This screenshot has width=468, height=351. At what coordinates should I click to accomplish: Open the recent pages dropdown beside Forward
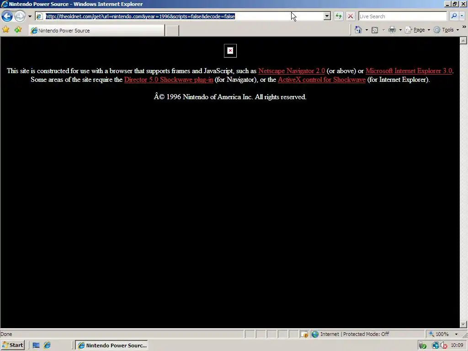tap(30, 16)
